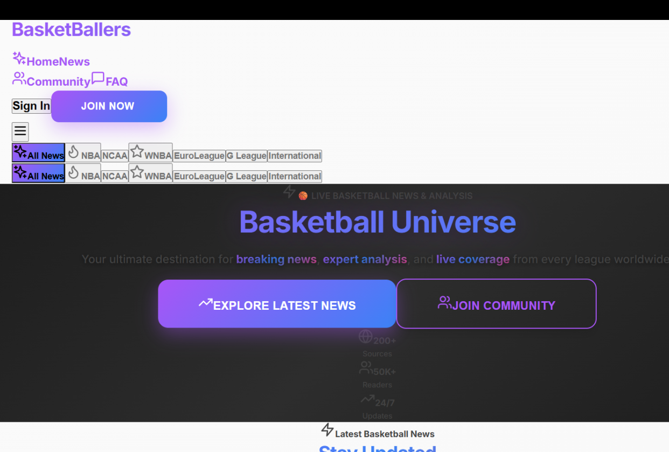Open the hamburger menu
This screenshot has height=452, width=669.
(20, 131)
